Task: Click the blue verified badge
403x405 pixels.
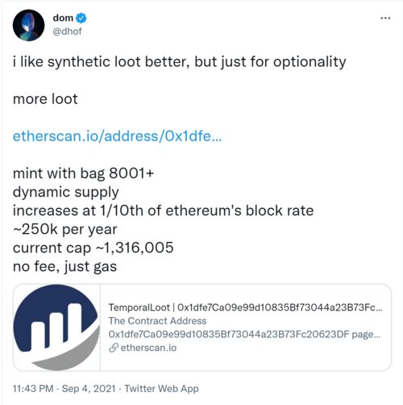Action: 81,18
